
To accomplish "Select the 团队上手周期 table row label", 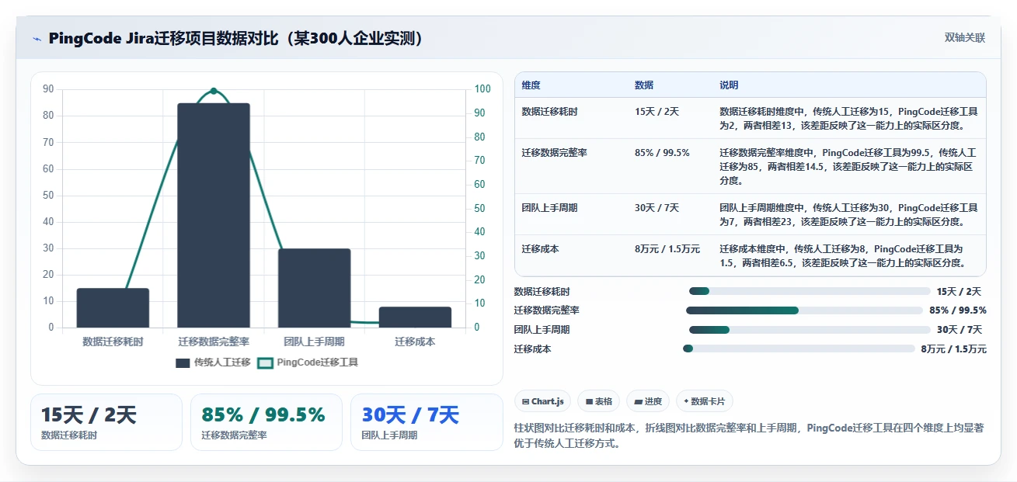I will (x=550, y=208).
